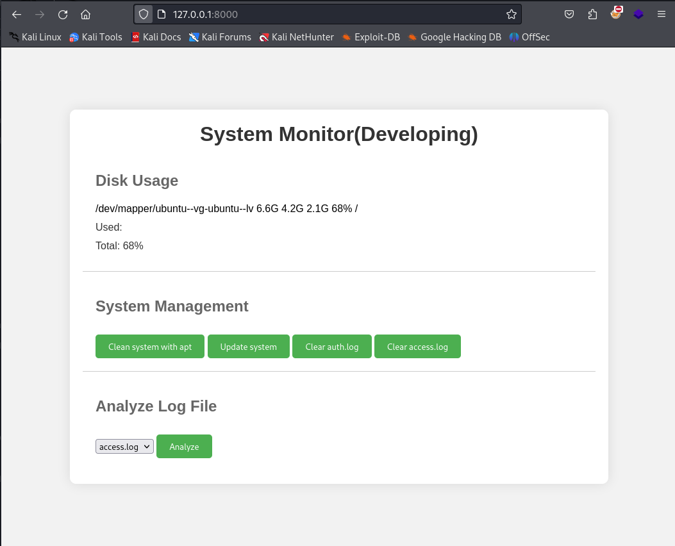Focus the address bar showing 127.0.0.1:8000
Viewport: 675px width, 546px height.
coord(328,15)
